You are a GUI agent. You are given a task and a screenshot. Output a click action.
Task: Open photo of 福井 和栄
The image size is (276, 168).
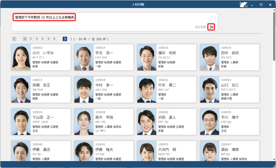pyautogui.click(x=147, y=57)
